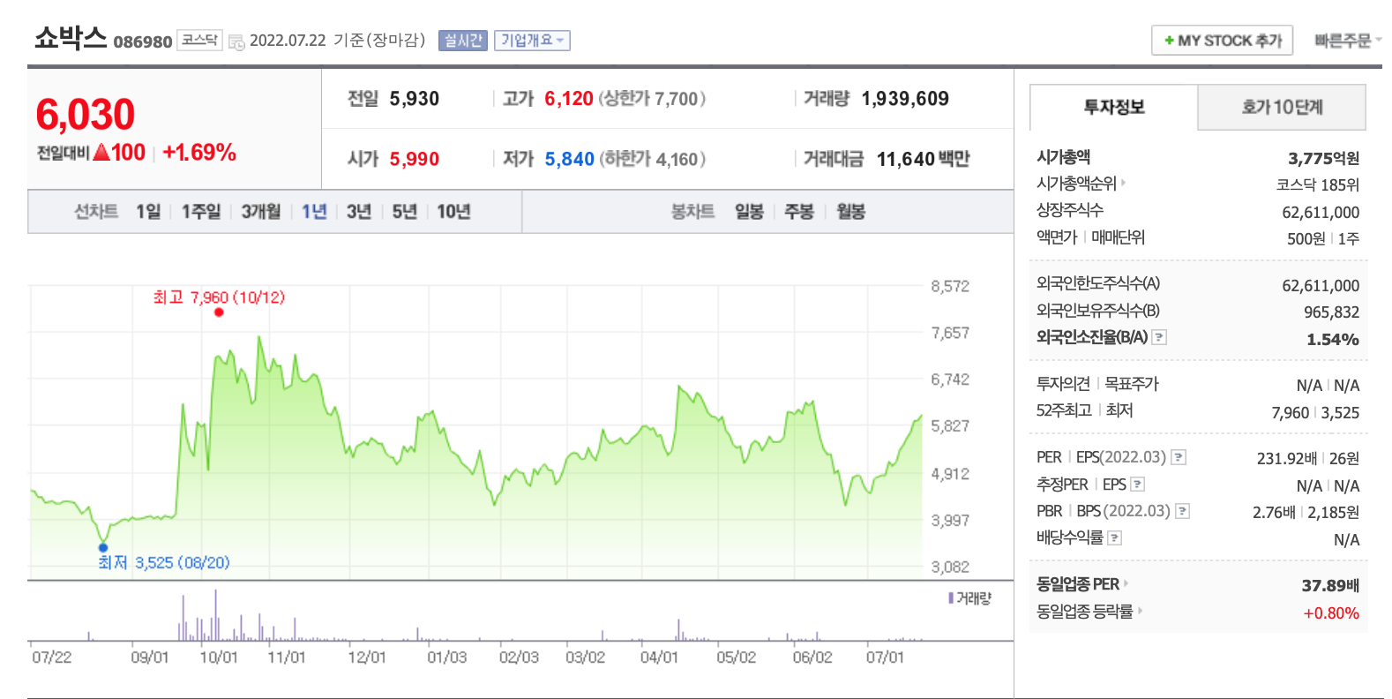The height and width of the screenshot is (699, 1392).
Task: Click the 실시간 button
Action: point(463,41)
